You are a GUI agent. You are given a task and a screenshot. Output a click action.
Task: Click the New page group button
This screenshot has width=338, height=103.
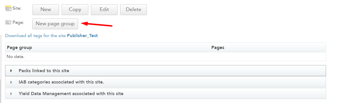point(55,23)
